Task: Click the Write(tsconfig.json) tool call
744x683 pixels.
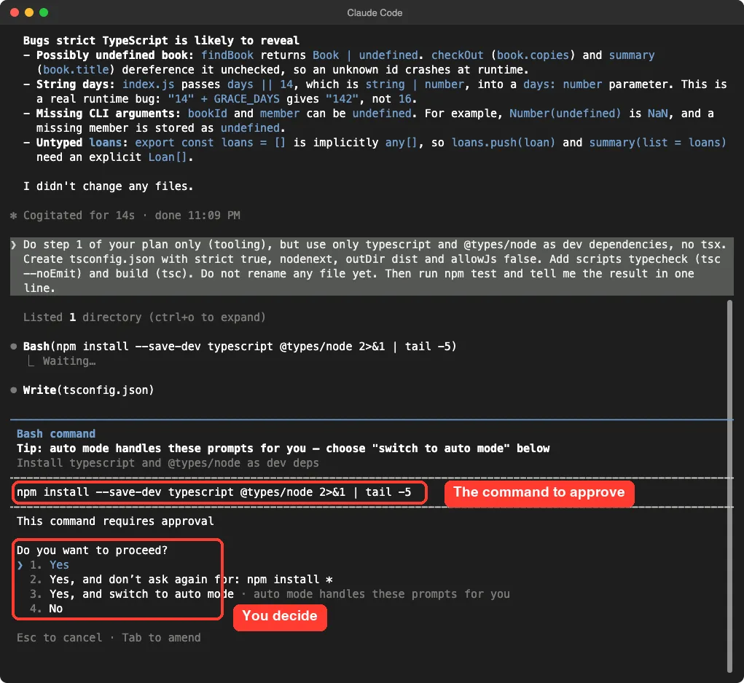Action: coord(88,390)
